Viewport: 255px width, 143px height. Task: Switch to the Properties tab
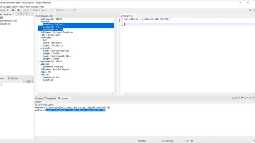[50, 99]
